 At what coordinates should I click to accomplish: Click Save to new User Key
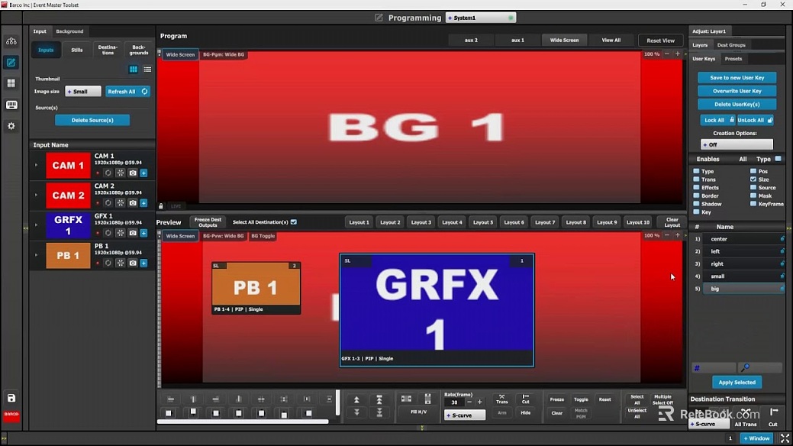737,78
